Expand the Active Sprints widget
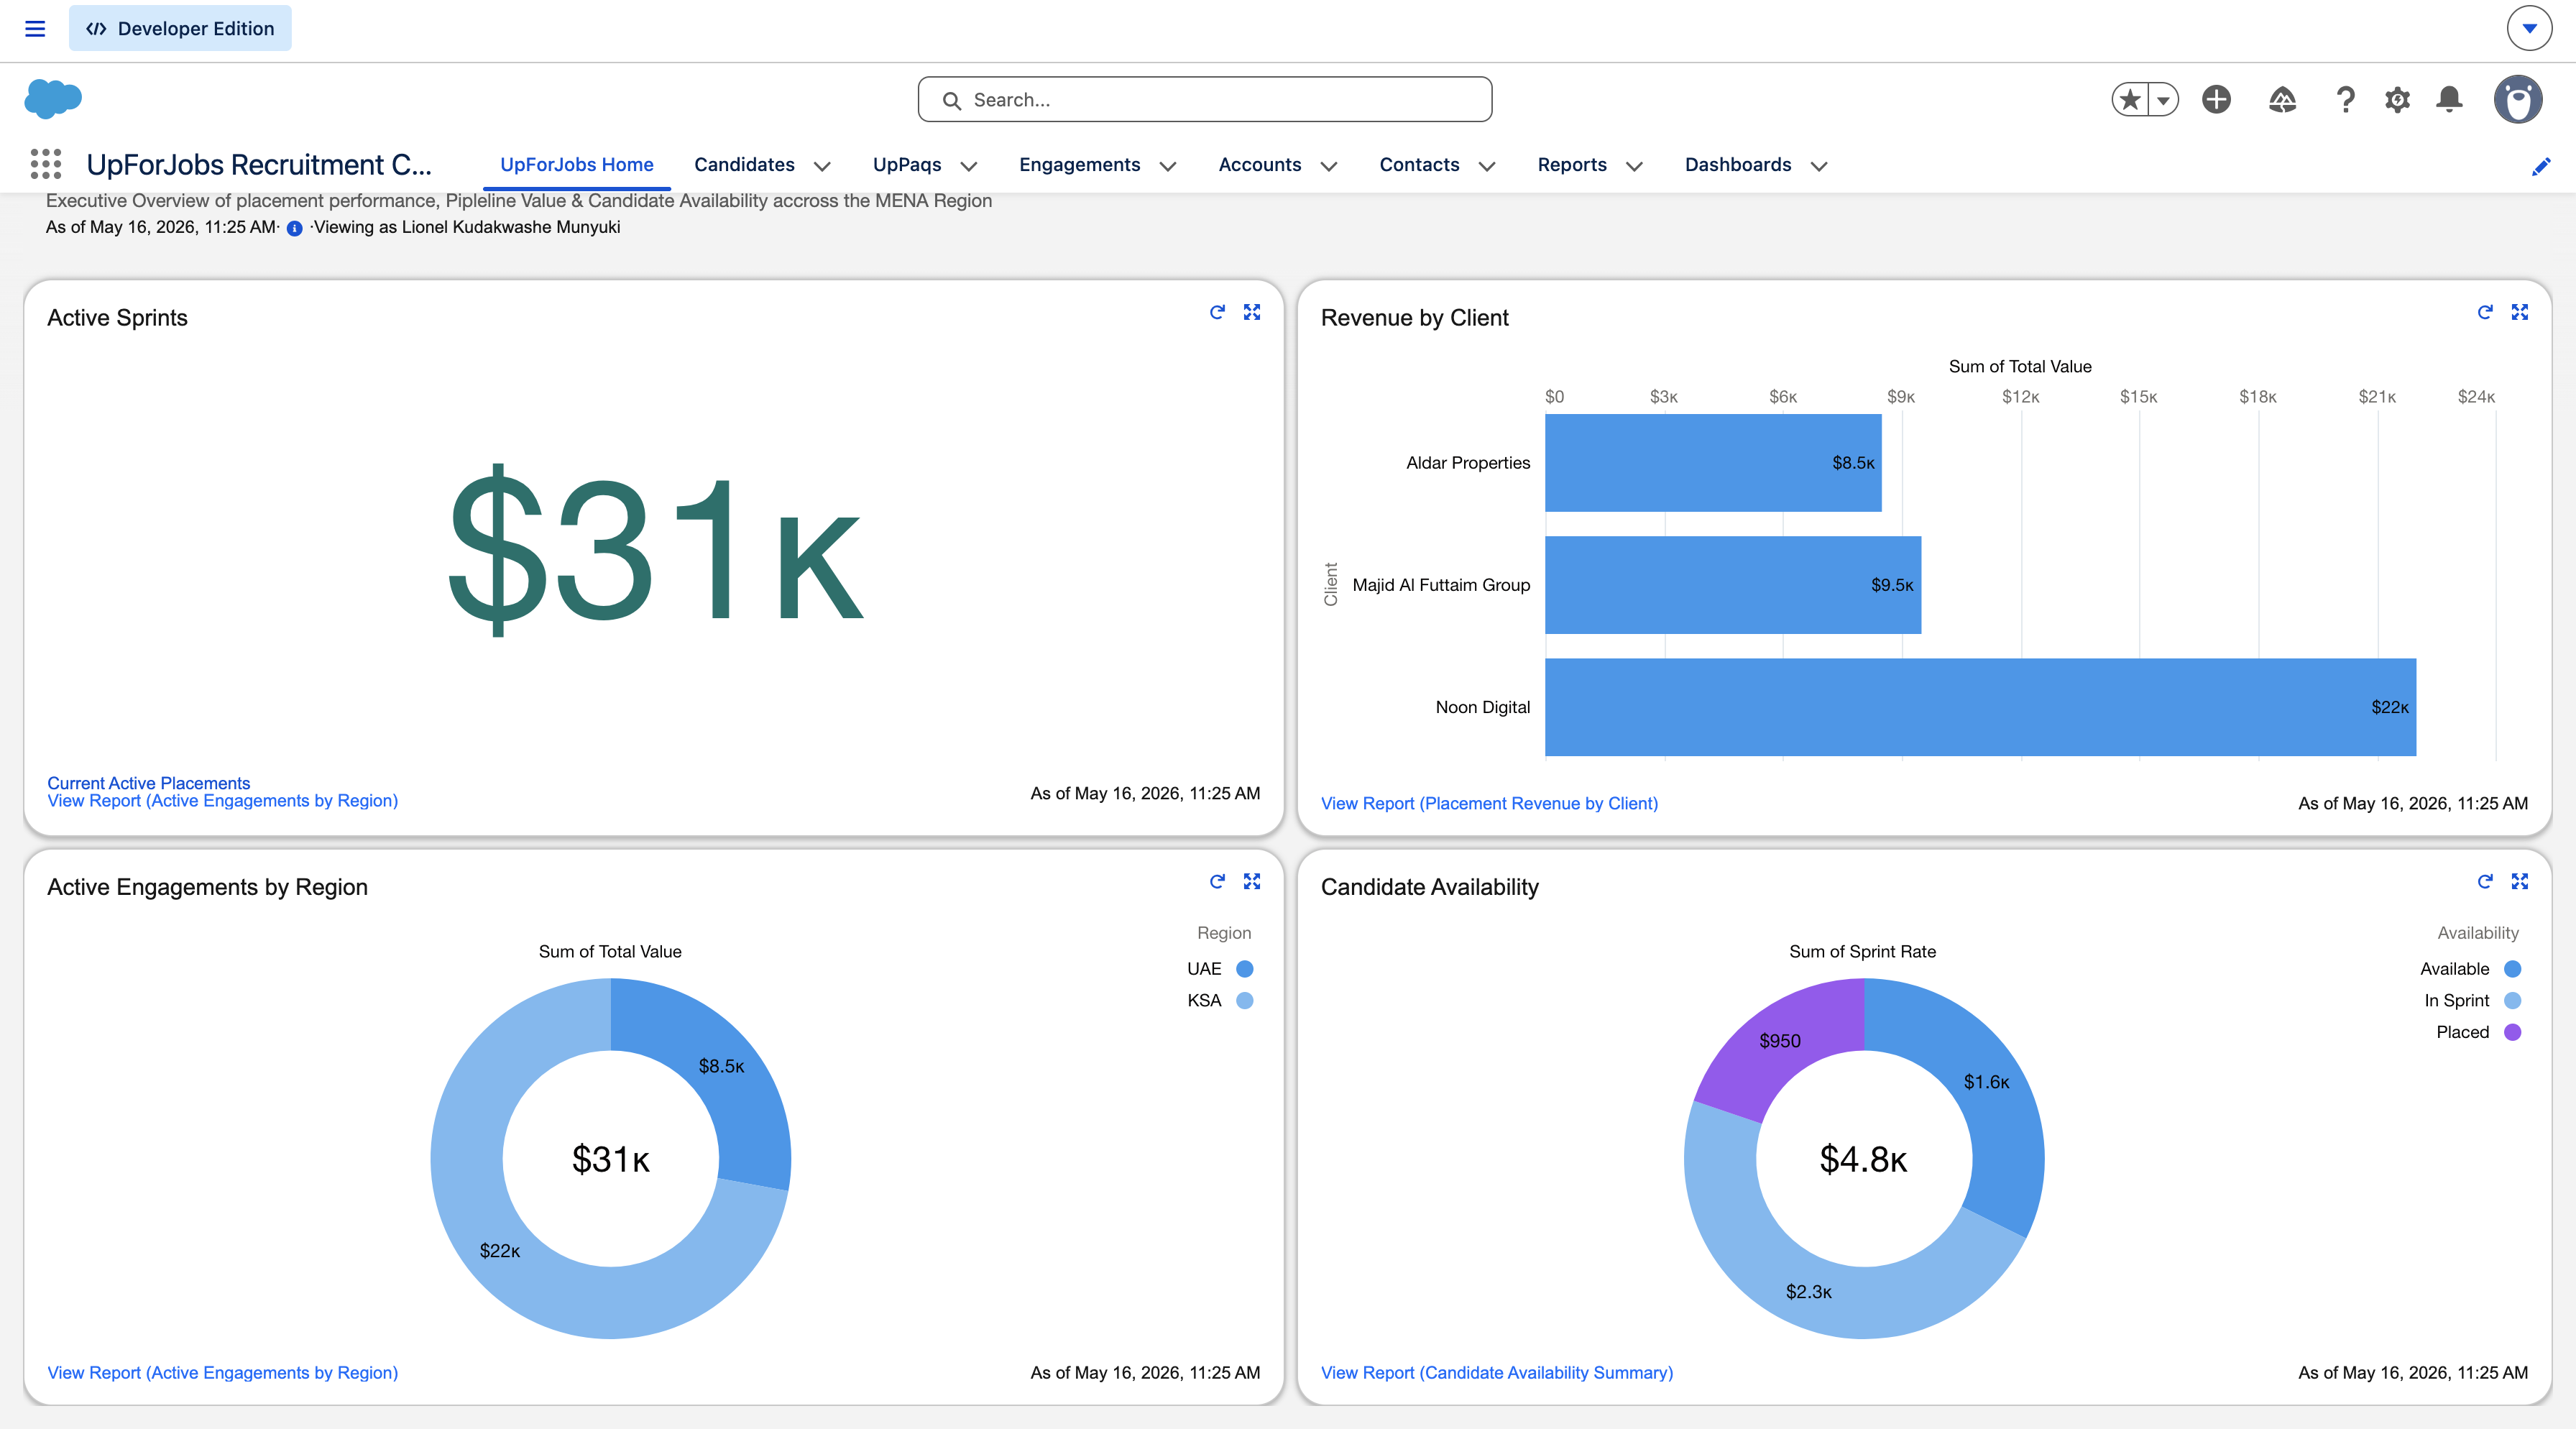2576x1429 pixels. click(1252, 312)
